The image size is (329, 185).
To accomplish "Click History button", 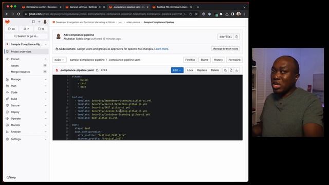I will pos(218,60).
